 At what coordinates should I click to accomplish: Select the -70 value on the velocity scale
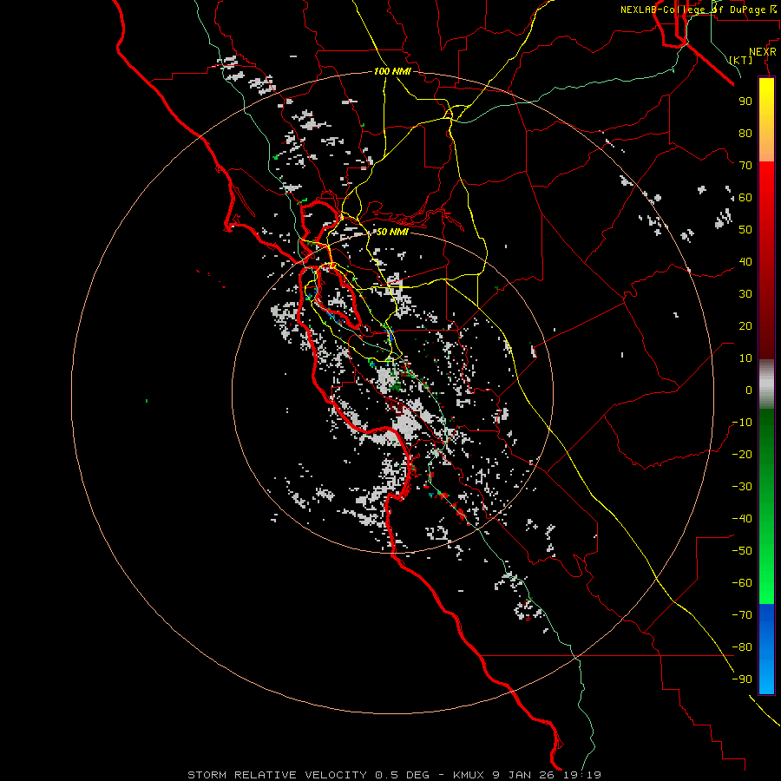pos(742,615)
